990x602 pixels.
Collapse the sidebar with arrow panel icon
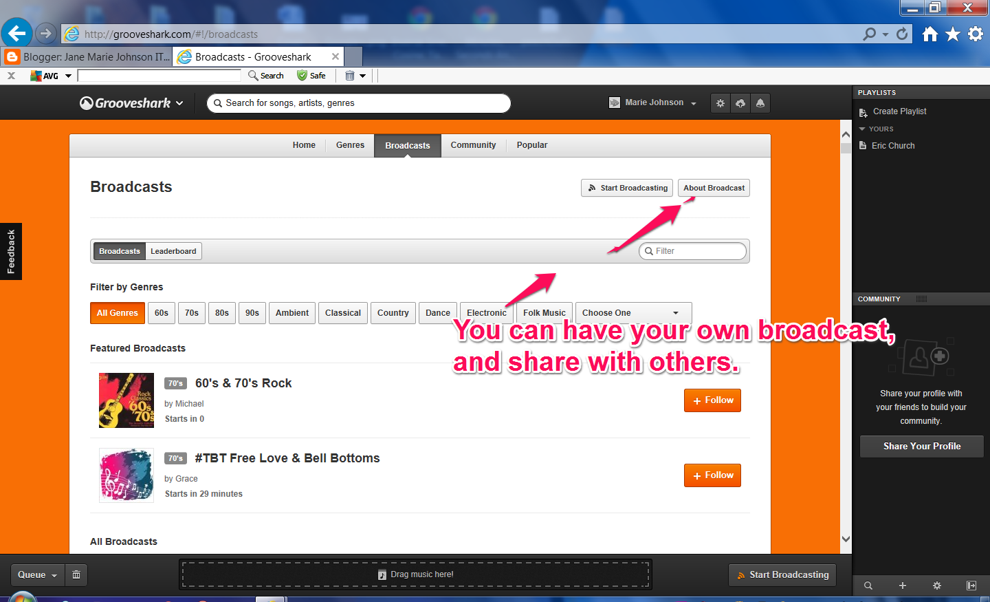pos(971,585)
